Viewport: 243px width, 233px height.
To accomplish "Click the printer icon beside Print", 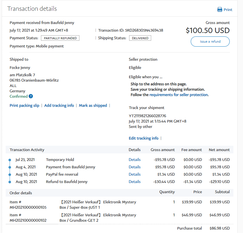I will point(220,10).
